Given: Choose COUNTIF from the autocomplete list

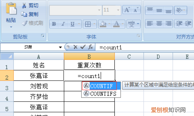Looking at the screenshot, I should tap(101, 86).
